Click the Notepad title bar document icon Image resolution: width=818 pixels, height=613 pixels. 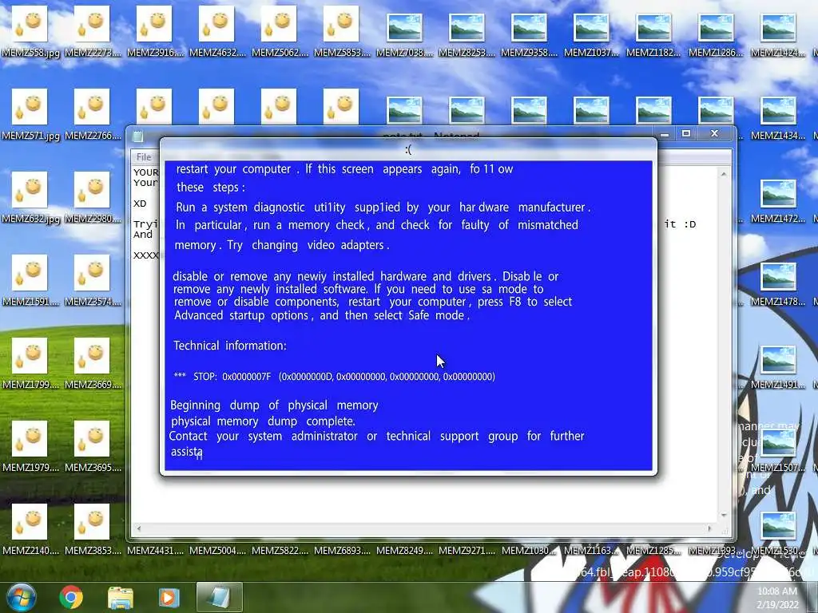(138, 136)
